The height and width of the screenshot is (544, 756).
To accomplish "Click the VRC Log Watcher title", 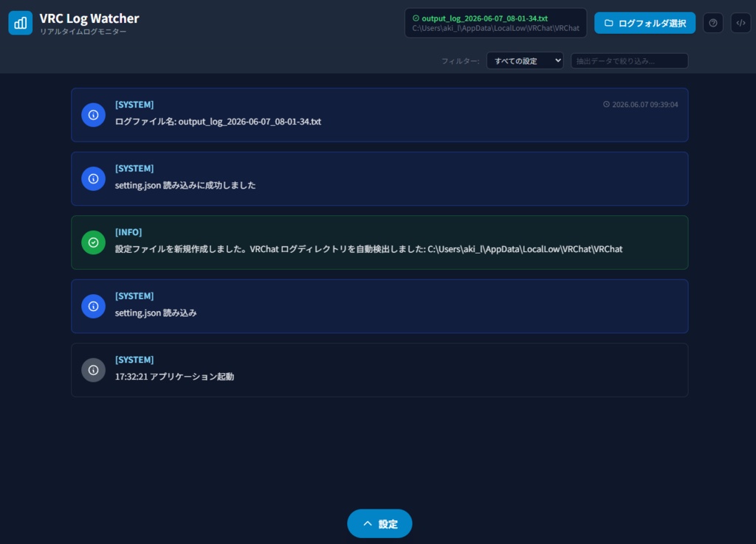I will click(89, 18).
